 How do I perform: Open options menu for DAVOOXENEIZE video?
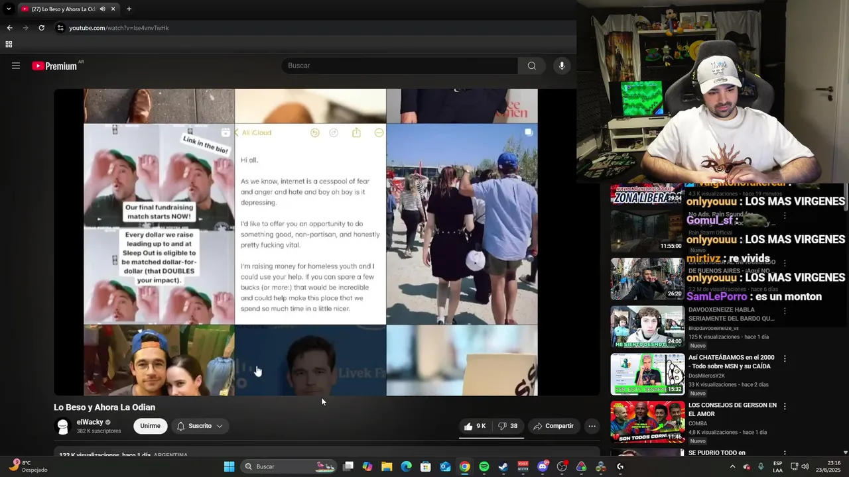click(785, 311)
